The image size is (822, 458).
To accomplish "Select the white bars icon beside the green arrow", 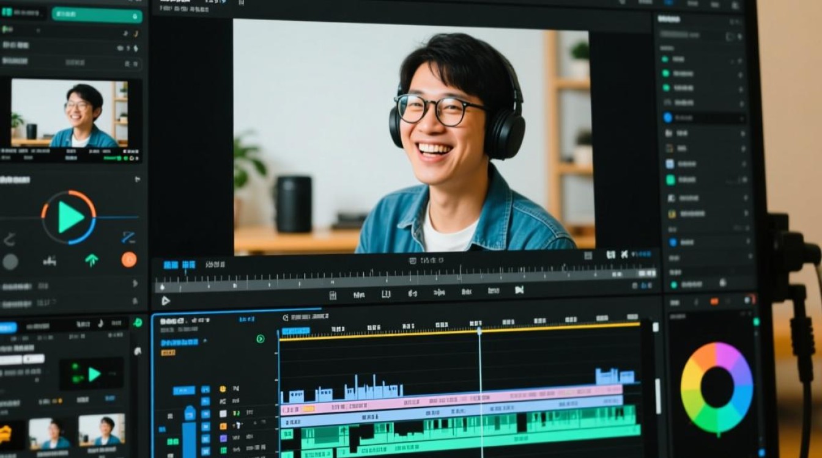I will pyautogui.click(x=50, y=261).
